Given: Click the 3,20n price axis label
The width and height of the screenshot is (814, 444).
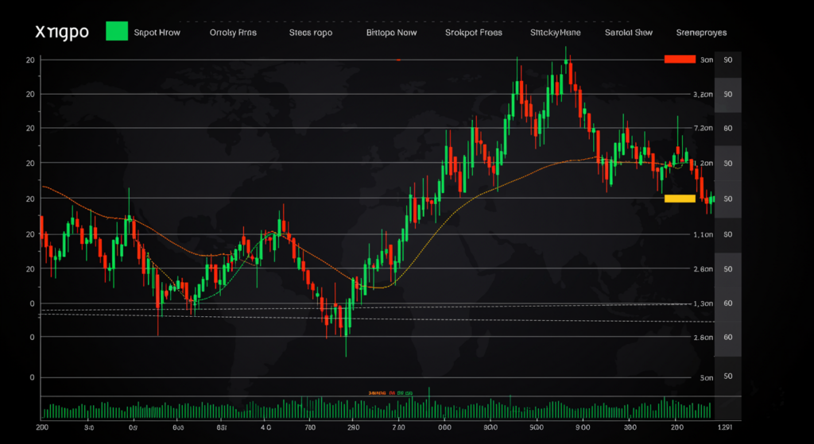Looking at the screenshot, I should 703,94.
